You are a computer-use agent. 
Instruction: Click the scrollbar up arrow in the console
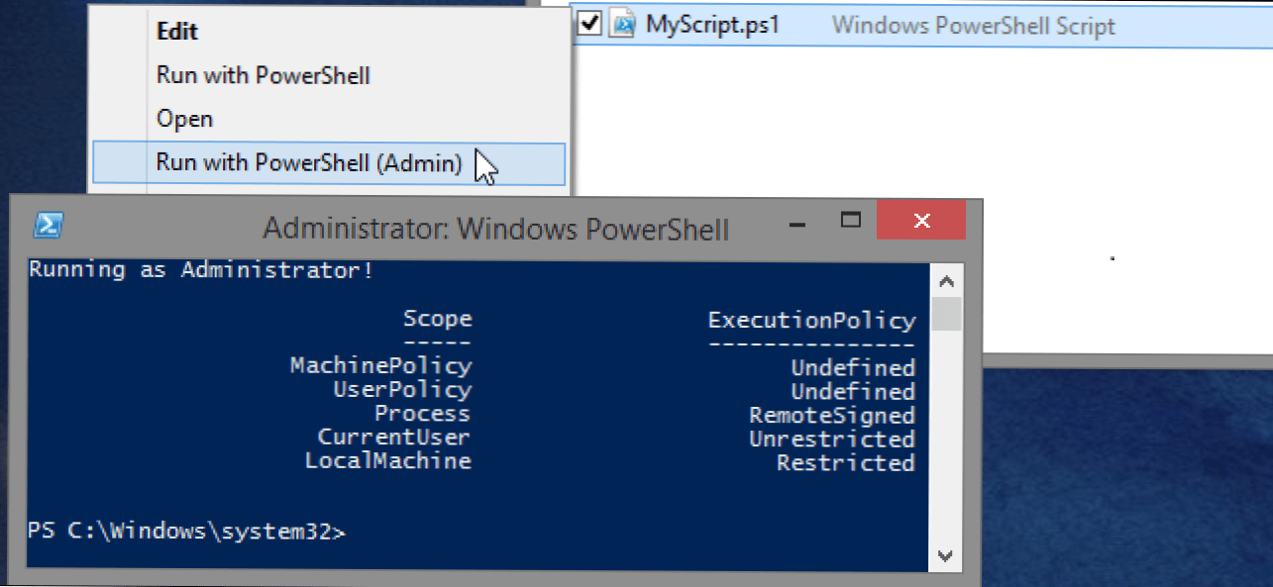[x=945, y=280]
